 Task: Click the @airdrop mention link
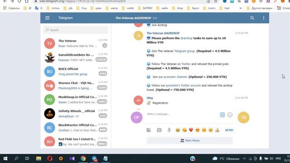point(186,38)
